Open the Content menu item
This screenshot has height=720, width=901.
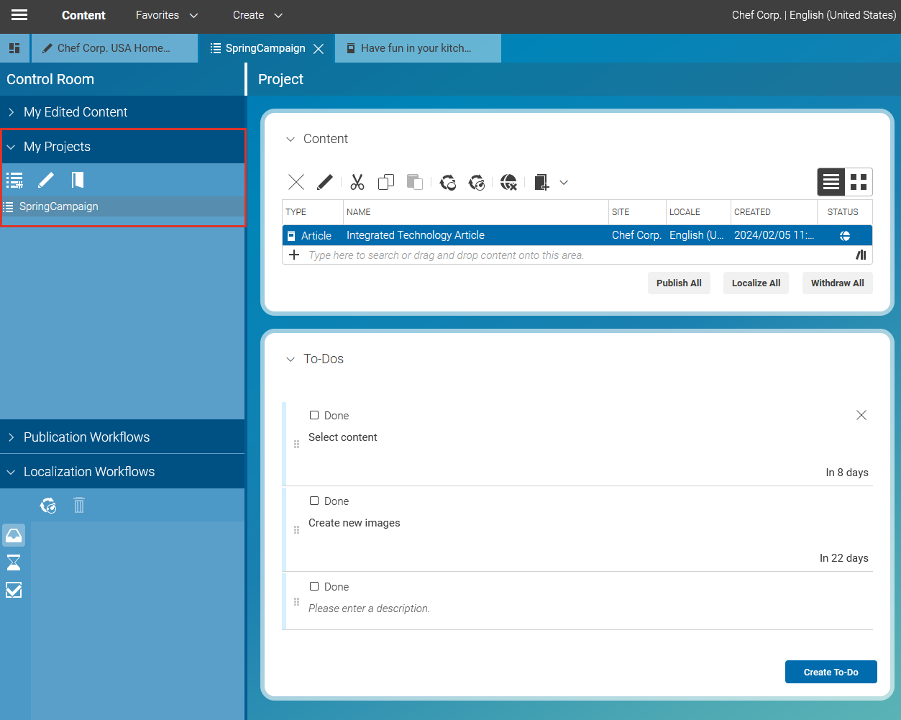pos(83,15)
